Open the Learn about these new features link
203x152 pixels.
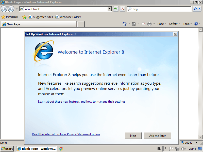tap(82, 102)
